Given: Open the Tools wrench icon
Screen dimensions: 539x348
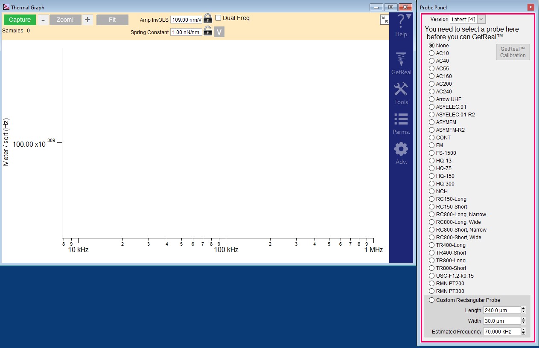Looking at the screenshot, I should 401,90.
